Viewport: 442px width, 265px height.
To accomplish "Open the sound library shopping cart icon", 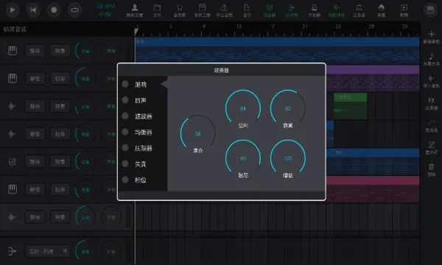I will coord(179,7).
